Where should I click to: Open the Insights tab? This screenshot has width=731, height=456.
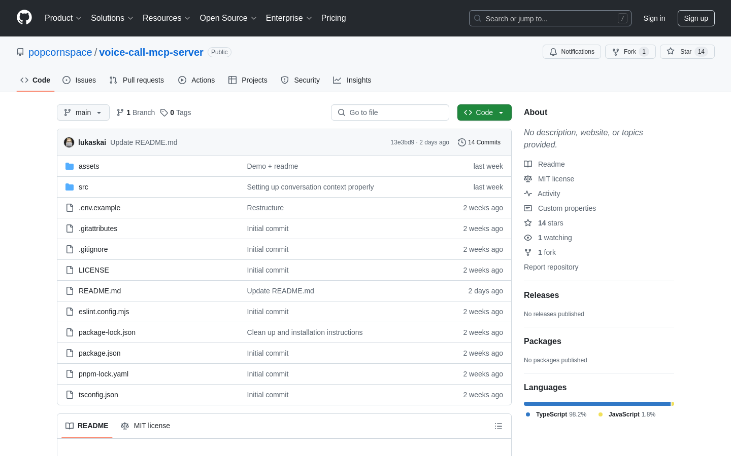coord(352,80)
